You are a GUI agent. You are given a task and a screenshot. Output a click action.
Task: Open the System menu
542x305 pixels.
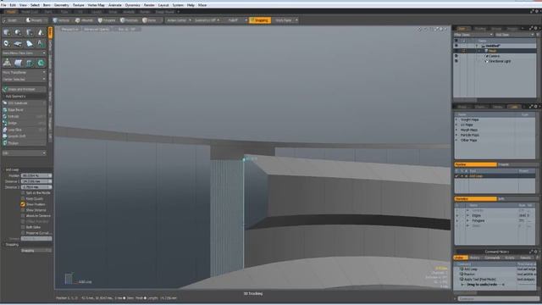178,5
